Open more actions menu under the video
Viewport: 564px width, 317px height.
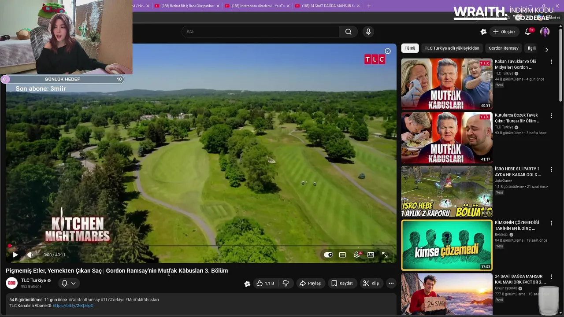click(391, 284)
